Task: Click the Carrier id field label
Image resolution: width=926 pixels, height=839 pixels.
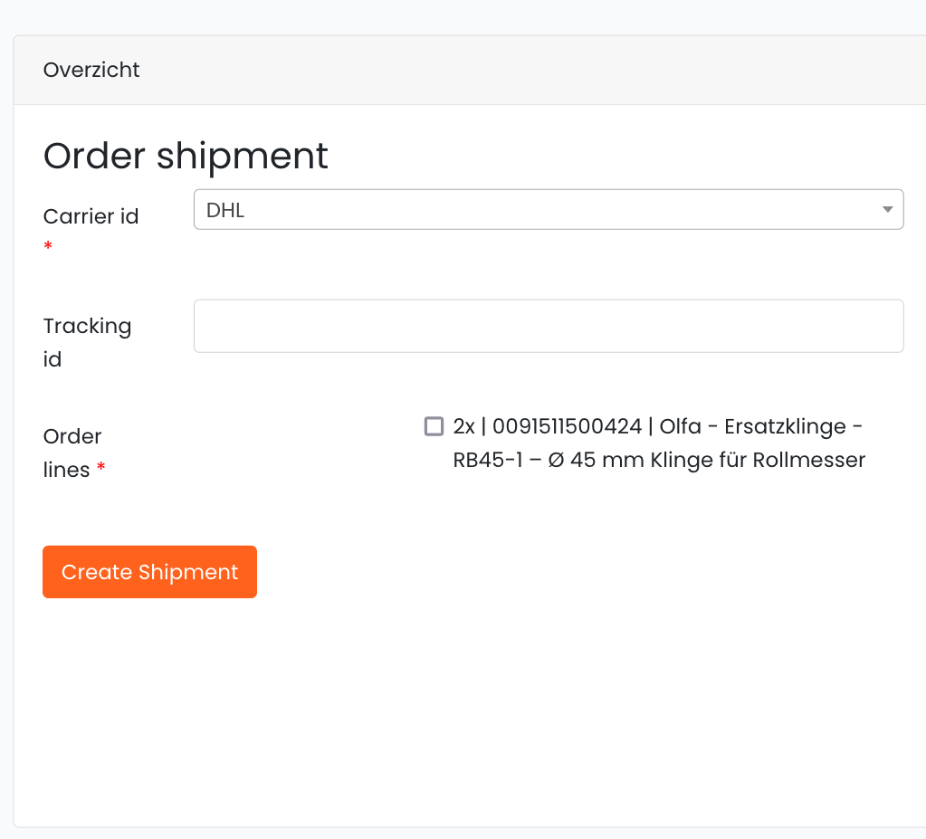Action: pyautogui.click(x=91, y=216)
